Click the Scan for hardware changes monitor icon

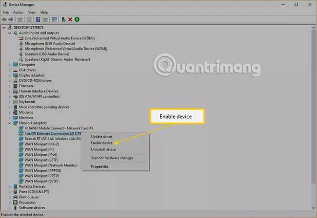pyautogui.click(x=54, y=19)
